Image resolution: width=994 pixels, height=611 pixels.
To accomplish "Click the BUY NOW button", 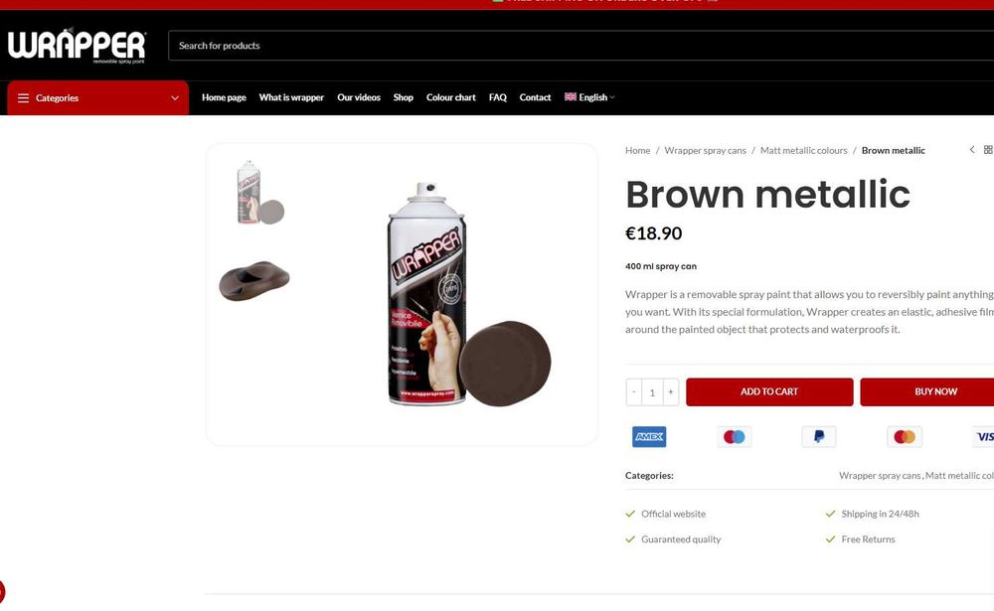I will (x=927, y=392).
